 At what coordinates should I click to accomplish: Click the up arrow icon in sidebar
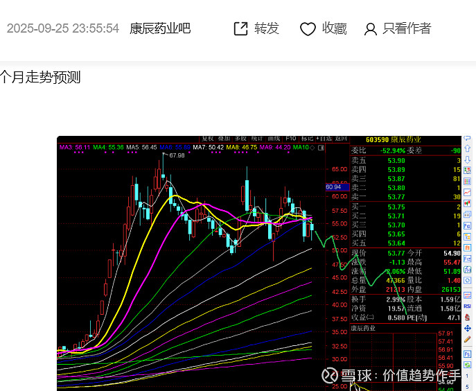click(x=467, y=148)
